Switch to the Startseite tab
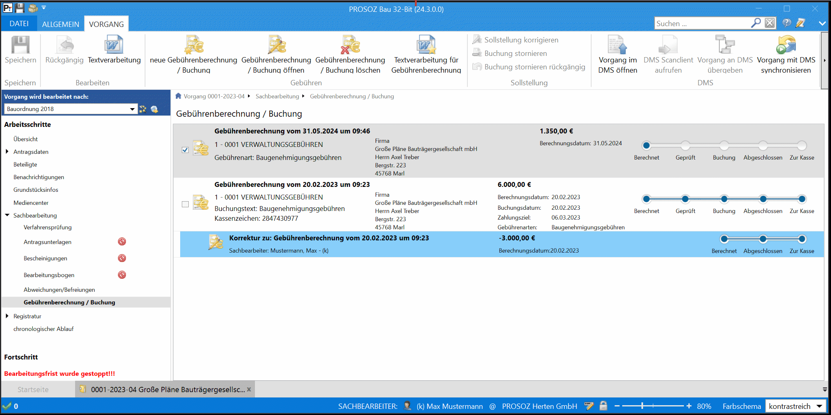The image size is (831, 415). pyautogui.click(x=33, y=389)
